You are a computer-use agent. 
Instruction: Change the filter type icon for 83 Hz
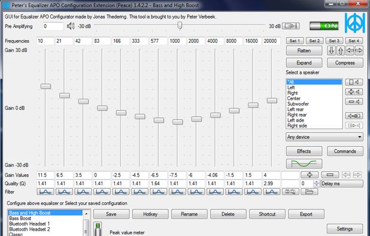(102, 192)
